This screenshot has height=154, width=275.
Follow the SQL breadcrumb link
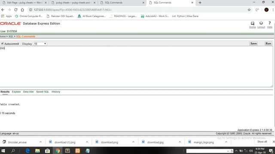(11, 36)
